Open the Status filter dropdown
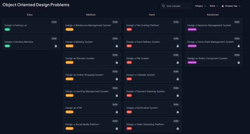This screenshot has height=134, width=250. [214, 6]
